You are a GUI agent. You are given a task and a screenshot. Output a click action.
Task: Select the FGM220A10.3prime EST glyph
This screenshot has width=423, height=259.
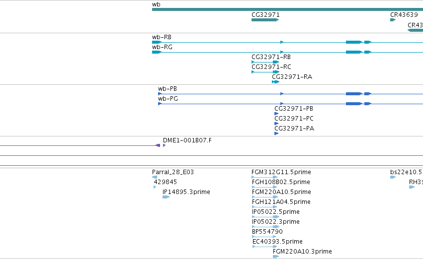276,257
